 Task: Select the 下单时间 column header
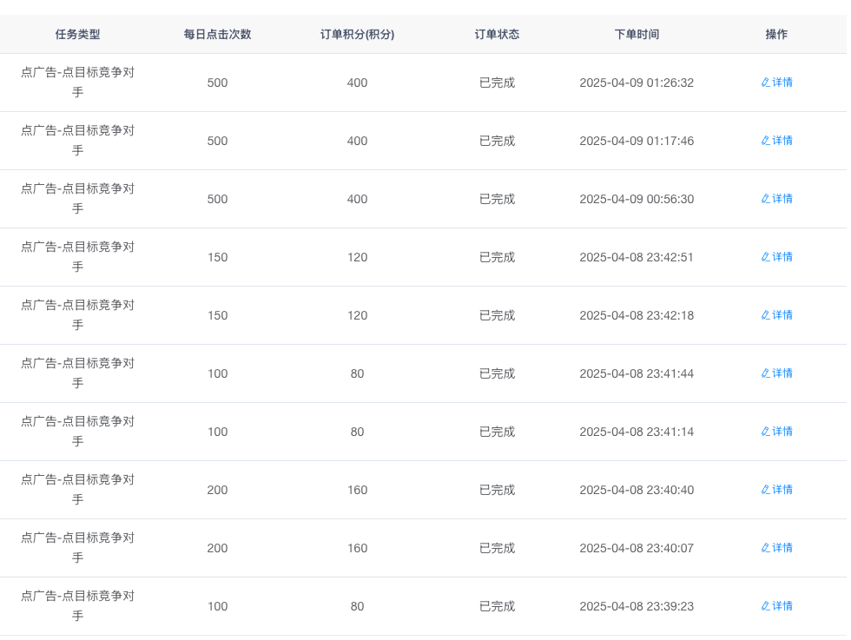click(637, 35)
